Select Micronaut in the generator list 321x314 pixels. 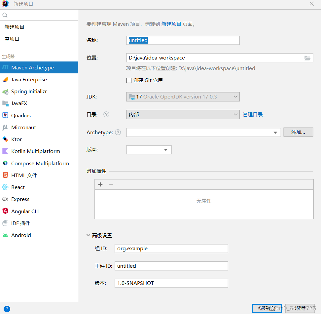click(39, 127)
